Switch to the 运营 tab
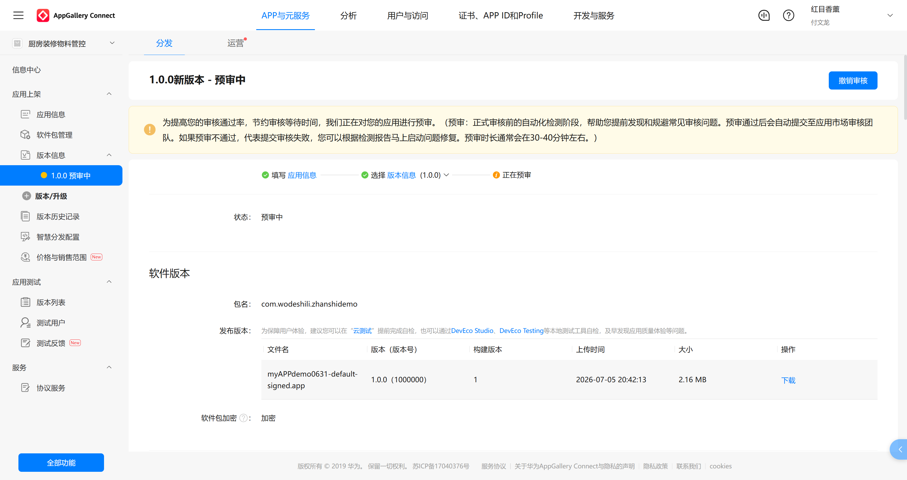 pos(235,43)
